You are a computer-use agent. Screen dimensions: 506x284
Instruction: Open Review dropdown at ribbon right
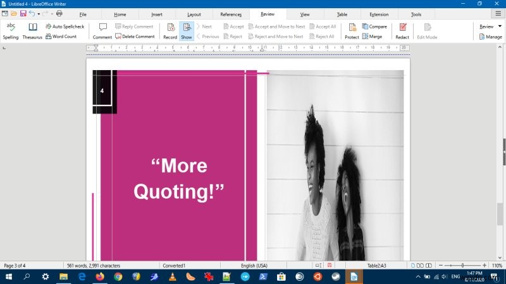490,27
